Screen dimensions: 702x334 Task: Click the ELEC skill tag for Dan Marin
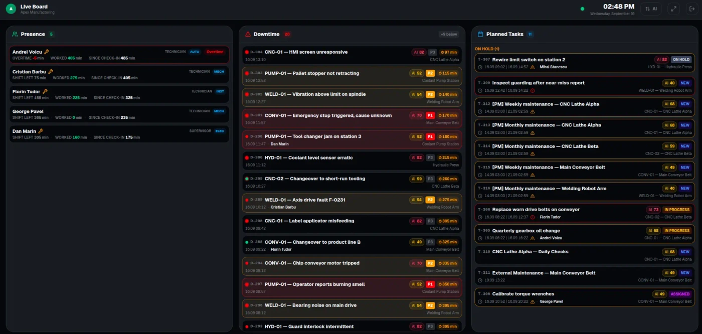pyautogui.click(x=220, y=131)
